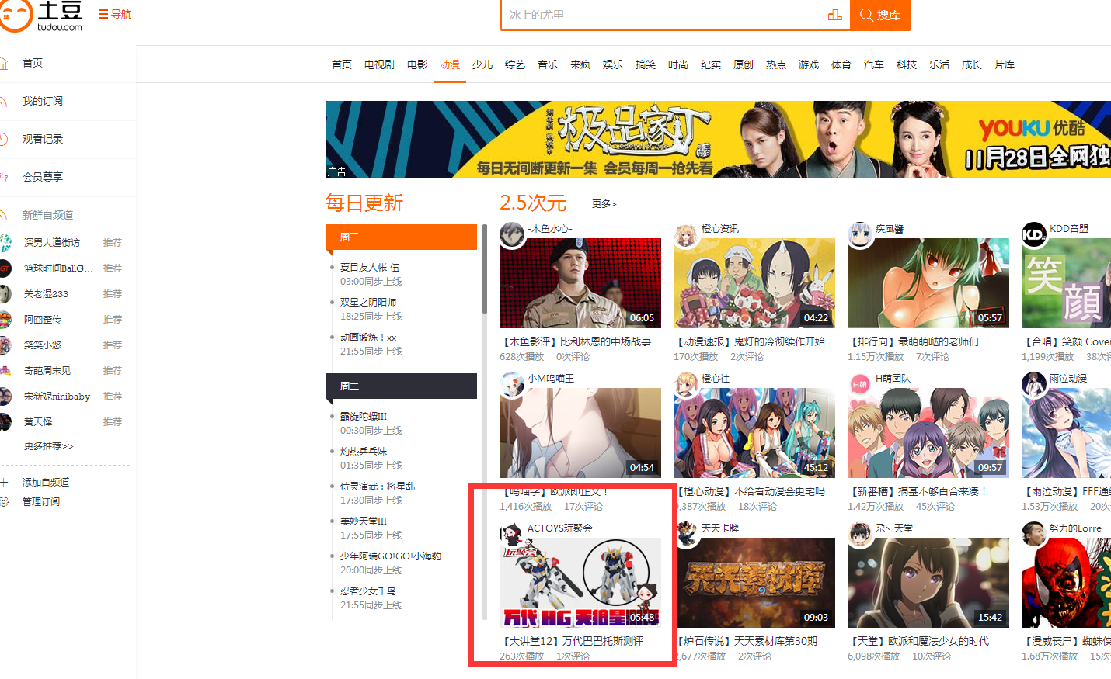This screenshot has height=679, width=1111.
Task: Click the 极品家丁 banner advertisement
Action: tap(718, 140)
